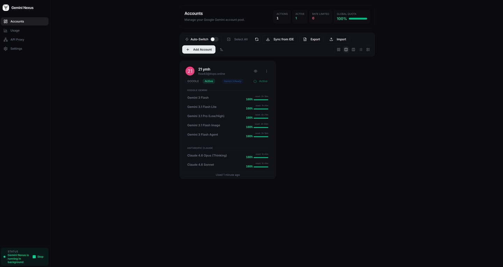The height and width of the screenshot is (267, 503).
Task: Click the Gemini Nexus is running status text
Action: pyautogui.click(x=18, y=259)
